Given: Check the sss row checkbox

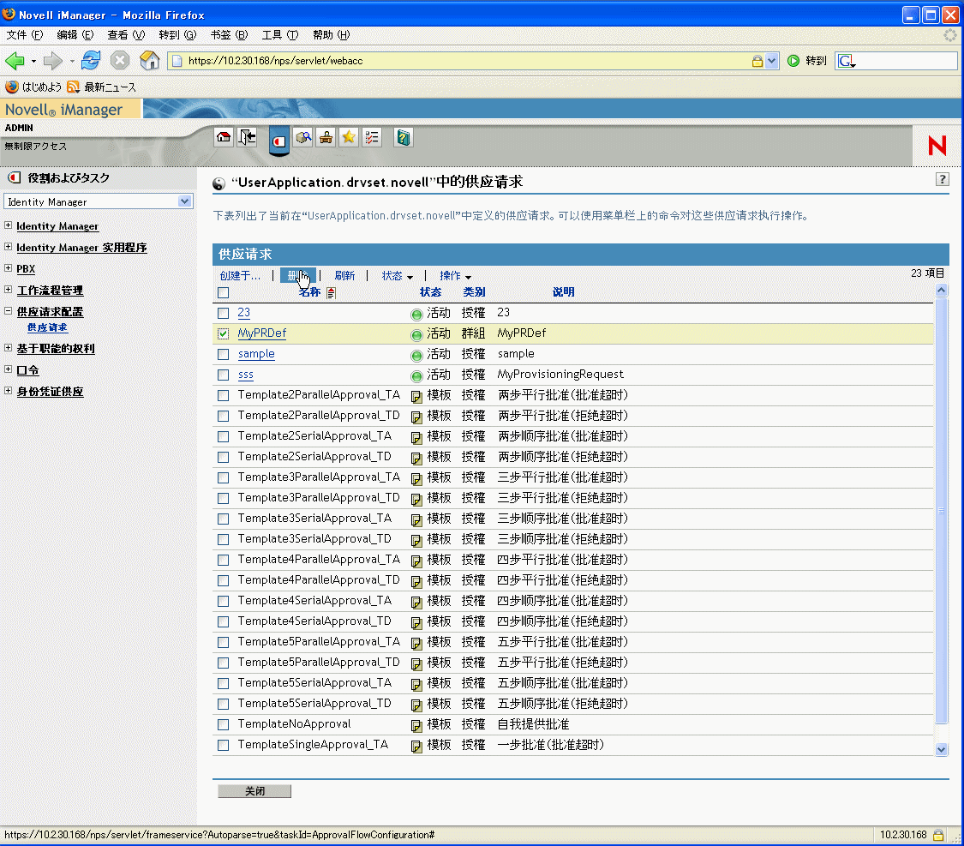Looking at the screenshot, I should coord(223,375).
